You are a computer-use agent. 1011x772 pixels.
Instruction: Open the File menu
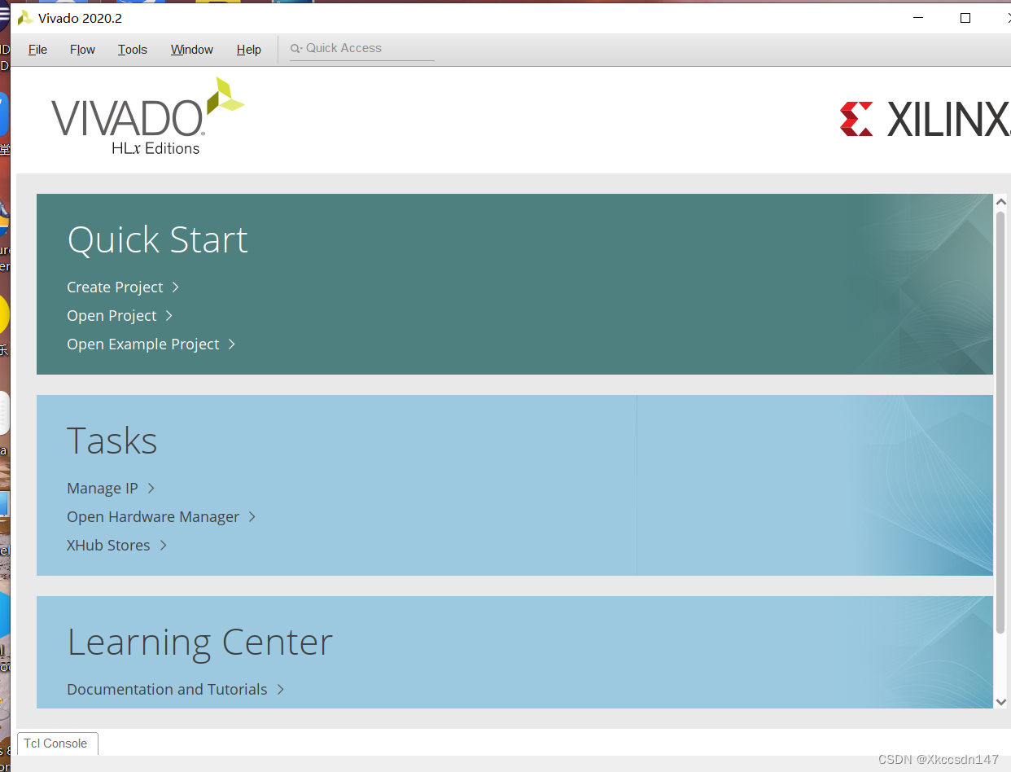(37, 50)
